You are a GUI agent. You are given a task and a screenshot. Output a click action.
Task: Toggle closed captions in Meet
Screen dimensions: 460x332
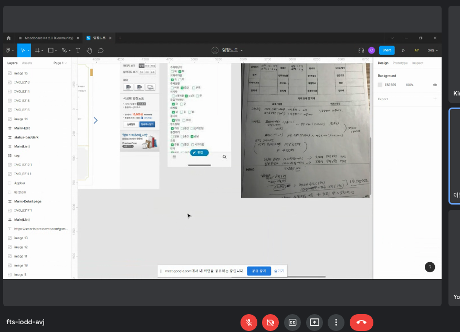[292, 323]
